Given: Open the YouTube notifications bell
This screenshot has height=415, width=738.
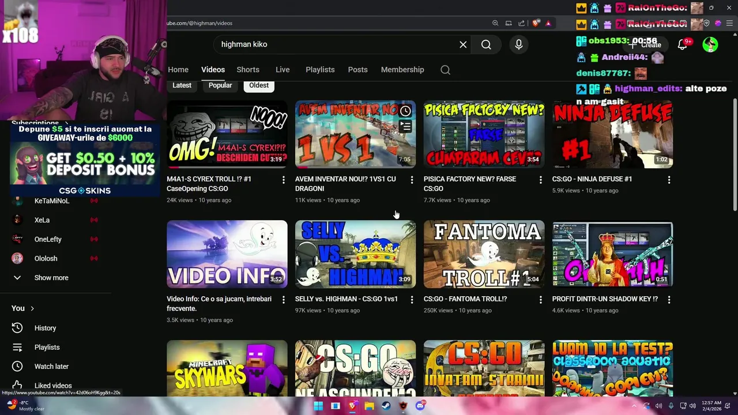Looking at the screenshot, I should click(682, 44).
